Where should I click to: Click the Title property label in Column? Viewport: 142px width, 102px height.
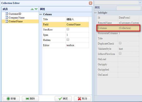45,19
